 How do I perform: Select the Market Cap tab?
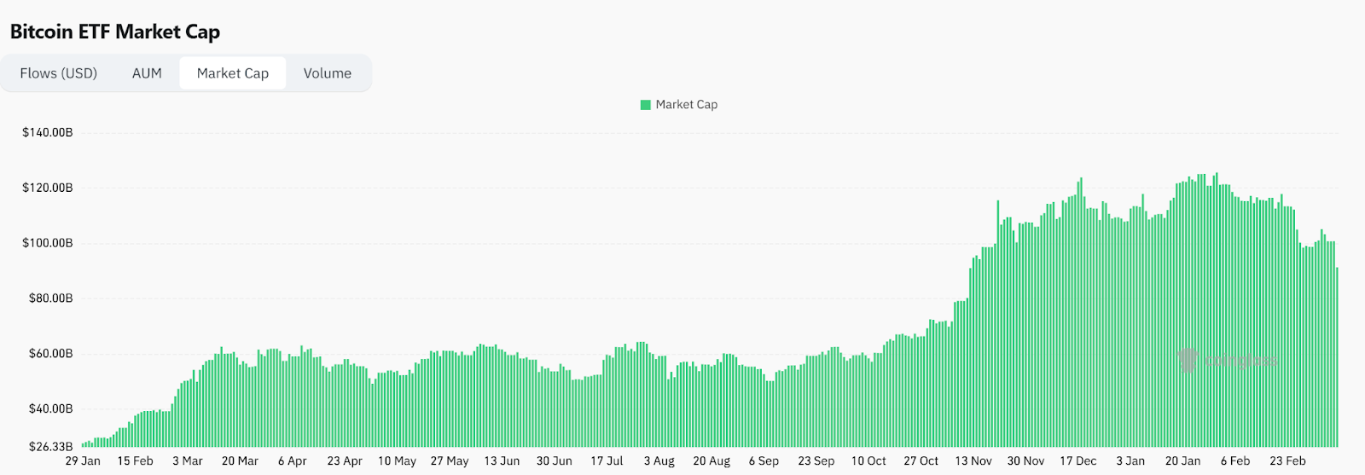(x=233, y=73)
